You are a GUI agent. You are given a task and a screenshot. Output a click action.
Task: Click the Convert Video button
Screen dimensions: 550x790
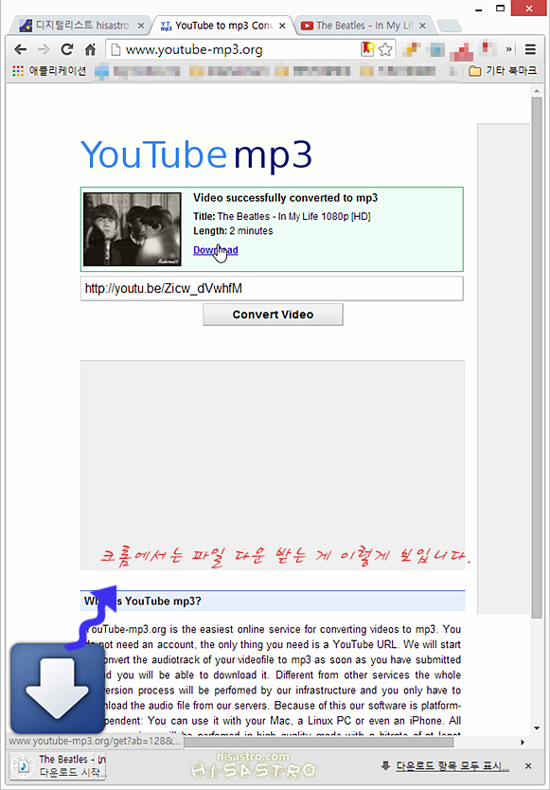pyautogui.click(x=273, y=314)
